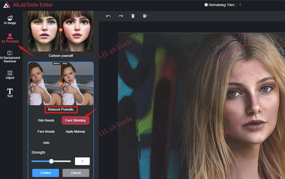
Task: Clear all with the delete-all icon
Action: pos(145,16)
